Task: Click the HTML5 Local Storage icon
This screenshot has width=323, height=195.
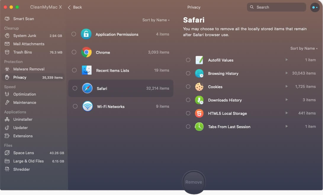Action: coord(199,113)
